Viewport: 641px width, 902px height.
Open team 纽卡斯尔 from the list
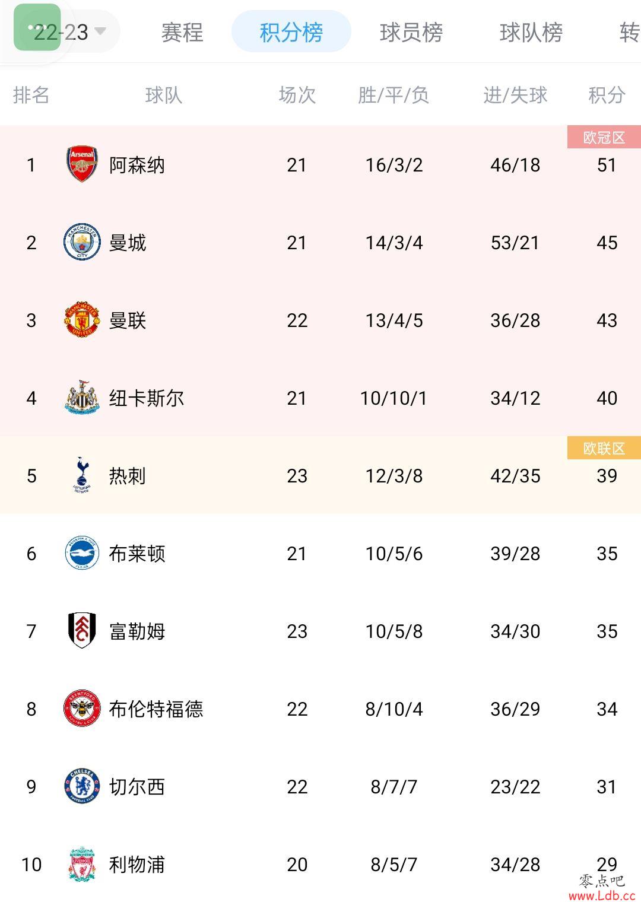tap(147, 398)
